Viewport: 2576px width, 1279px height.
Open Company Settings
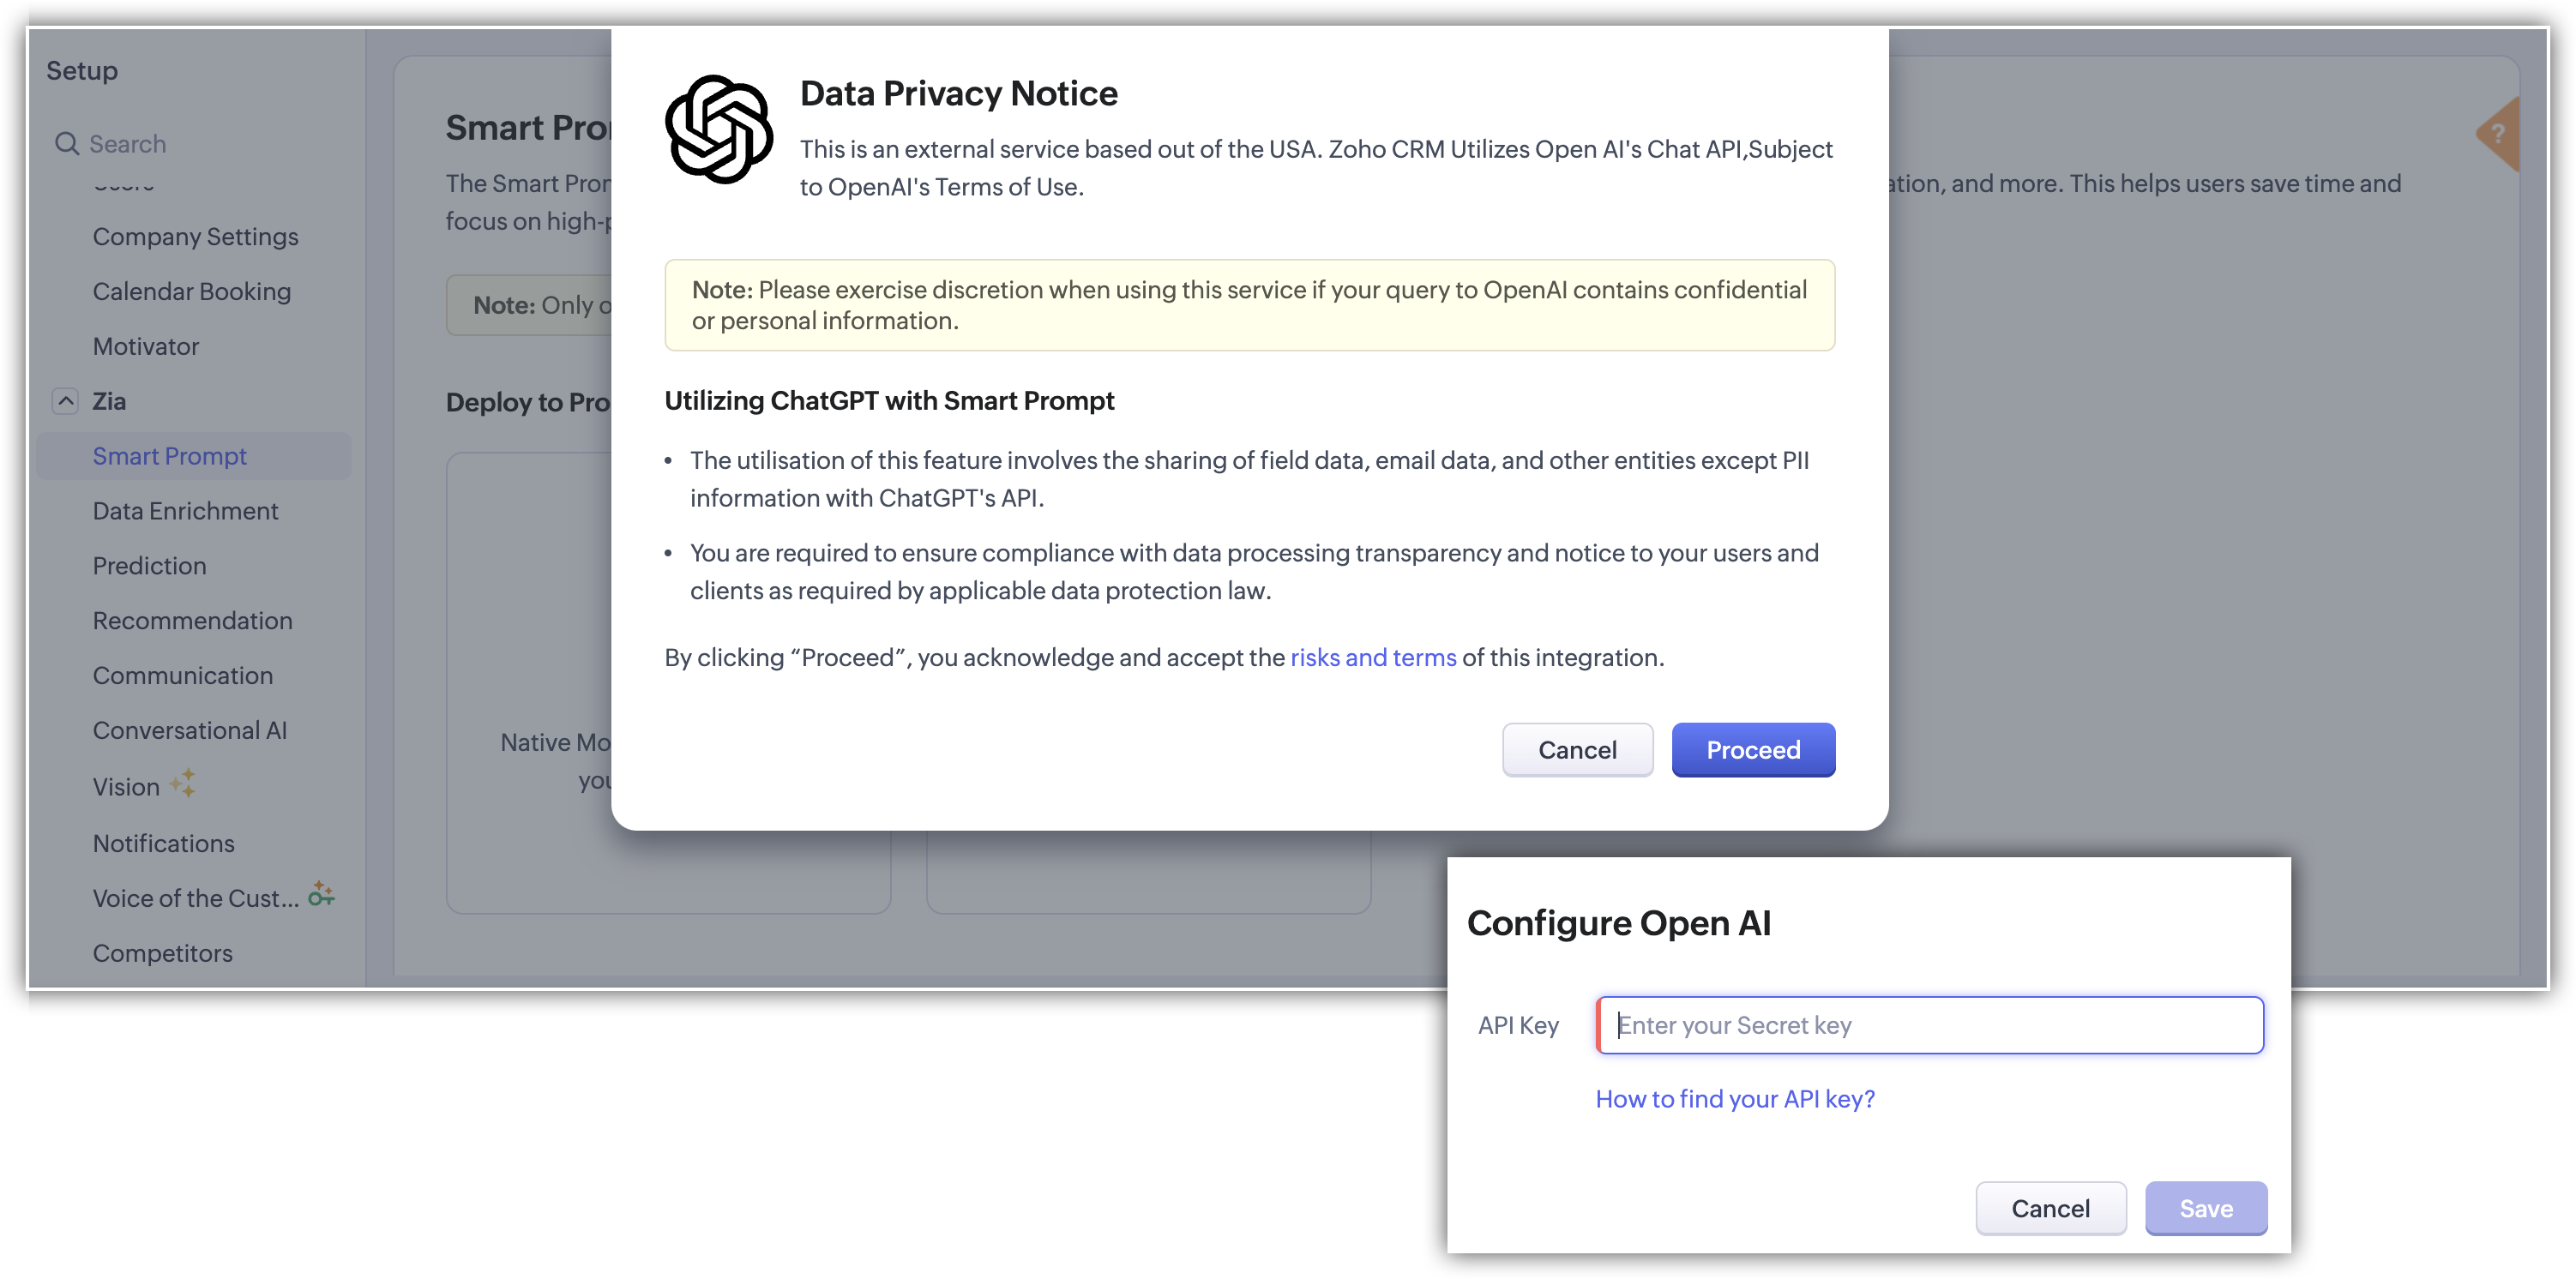(195, 237)
